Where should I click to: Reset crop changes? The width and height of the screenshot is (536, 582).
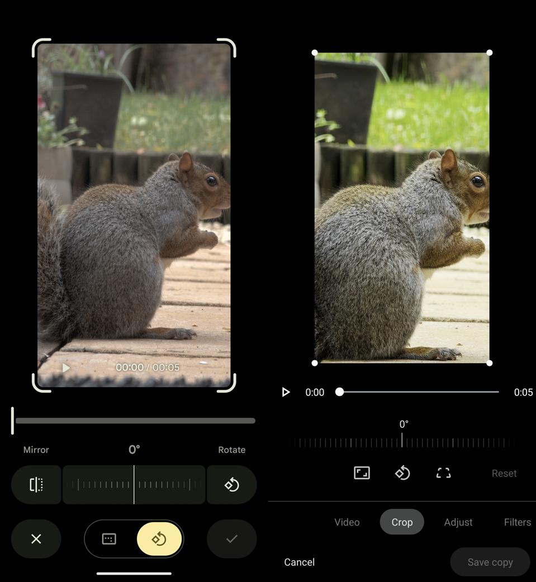click(x=504, y=473)
